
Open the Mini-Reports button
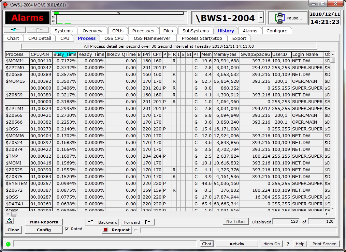tap(44, 222)
